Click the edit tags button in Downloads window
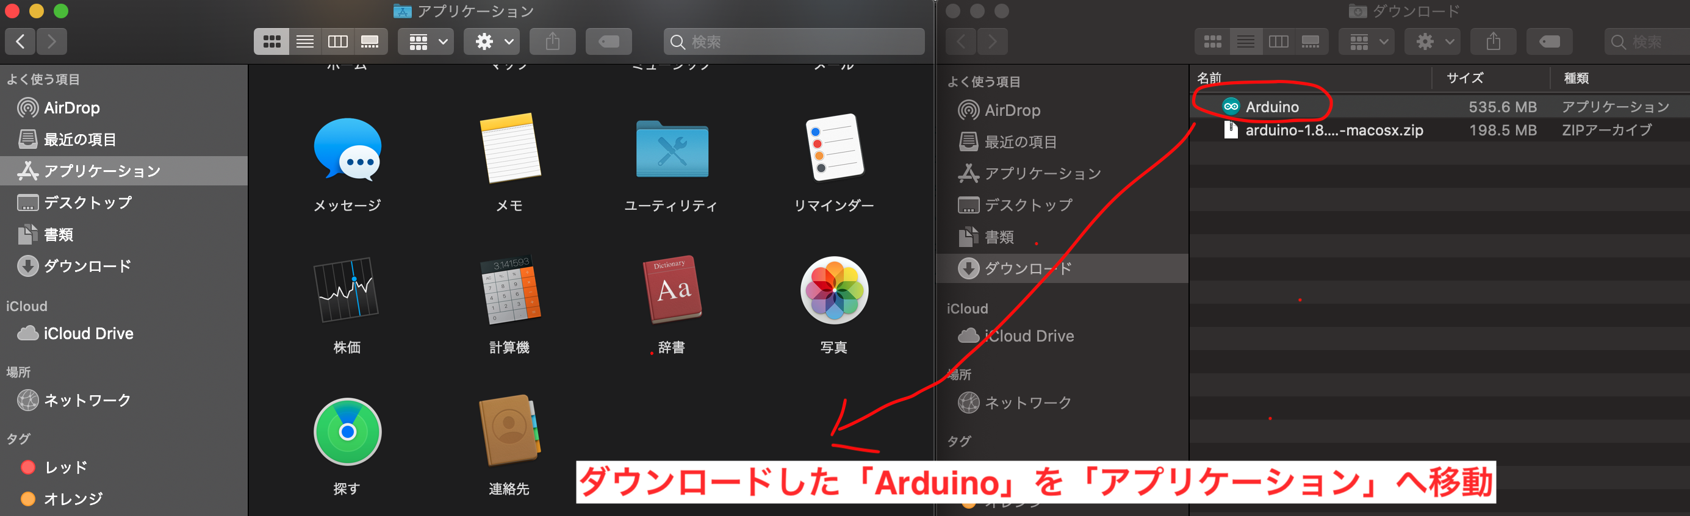The image size is (1690, 516). [1549, 41]
